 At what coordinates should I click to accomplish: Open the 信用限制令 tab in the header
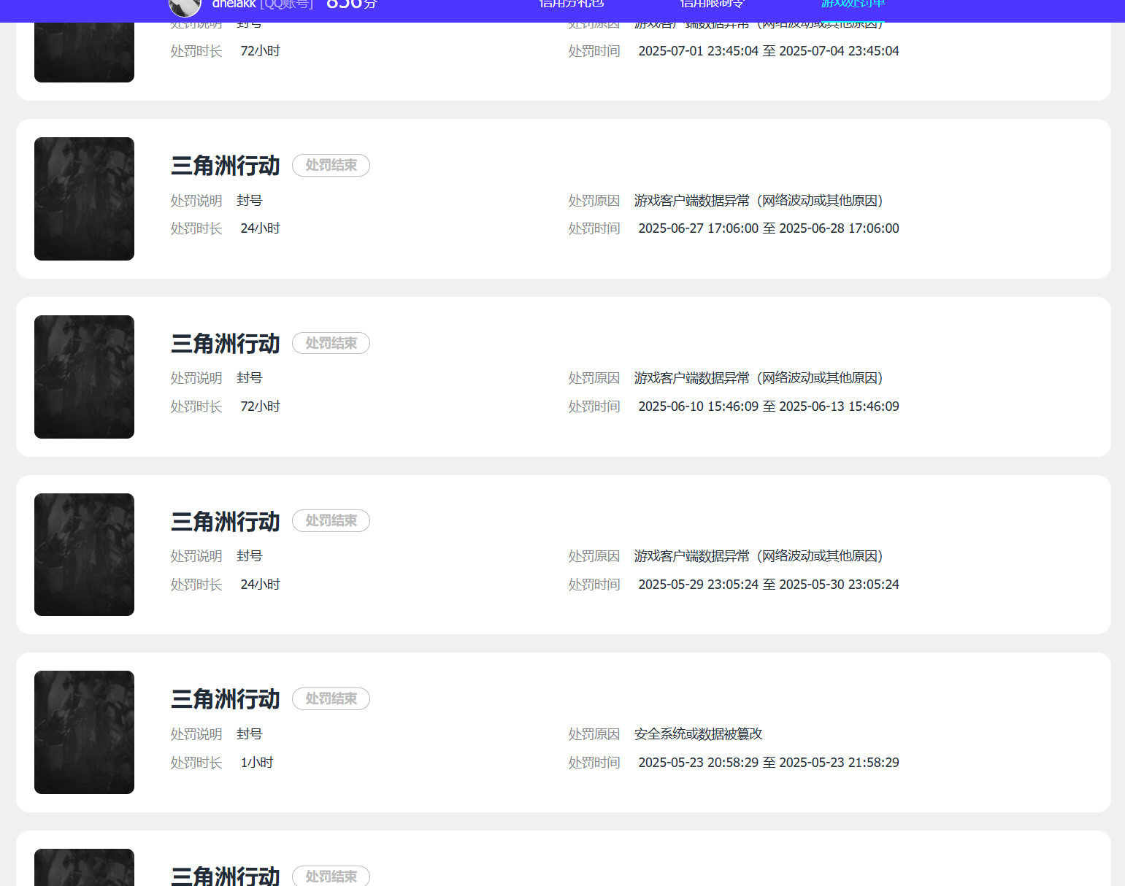[712, 4]
